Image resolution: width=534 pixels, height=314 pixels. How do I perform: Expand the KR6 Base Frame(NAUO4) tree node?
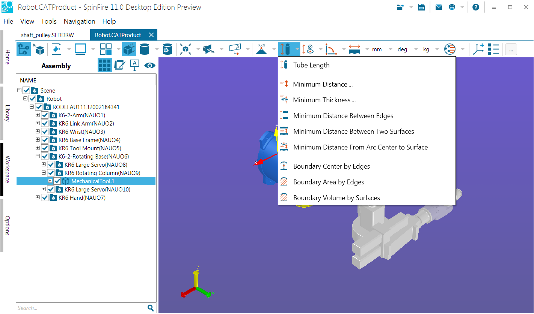(38, 140)
